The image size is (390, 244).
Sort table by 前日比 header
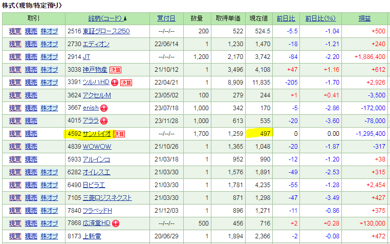pyautogui.click(x=286, y=18)
